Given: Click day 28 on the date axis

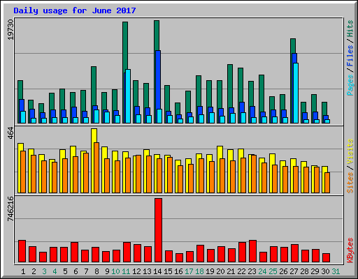Looking at the screenshot, I should pyautogui.click(x=304, y=271).
